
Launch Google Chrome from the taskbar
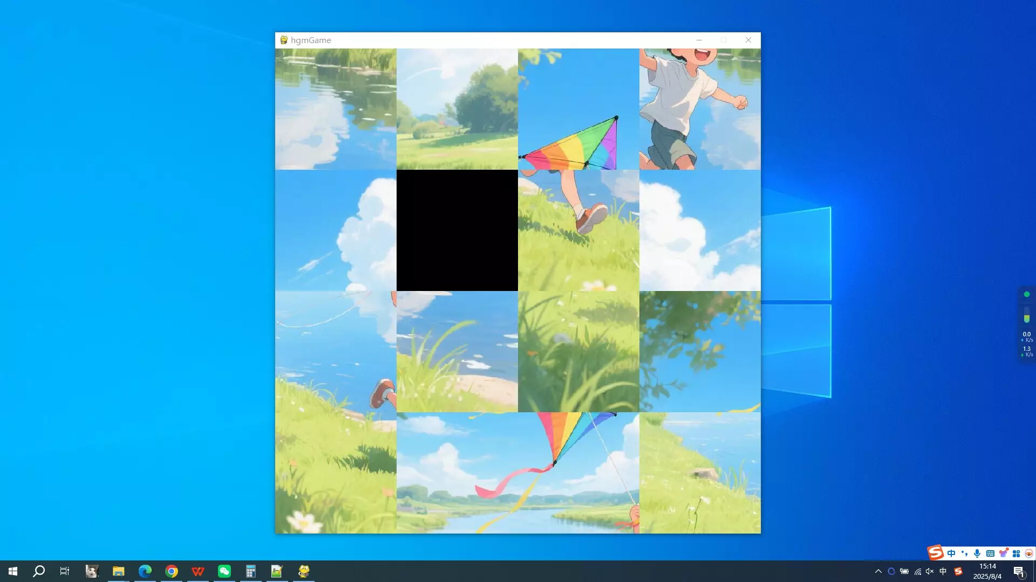click(x=172, y=571)
